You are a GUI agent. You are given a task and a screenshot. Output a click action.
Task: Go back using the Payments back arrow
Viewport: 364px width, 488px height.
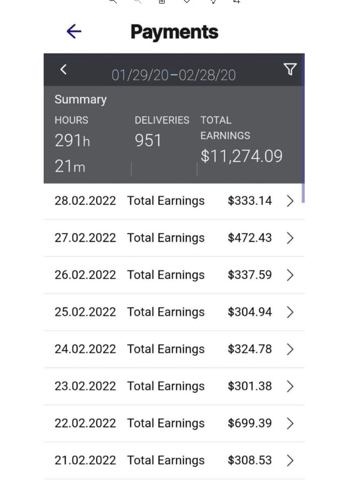pyautogui.click(x=74, y=31)
